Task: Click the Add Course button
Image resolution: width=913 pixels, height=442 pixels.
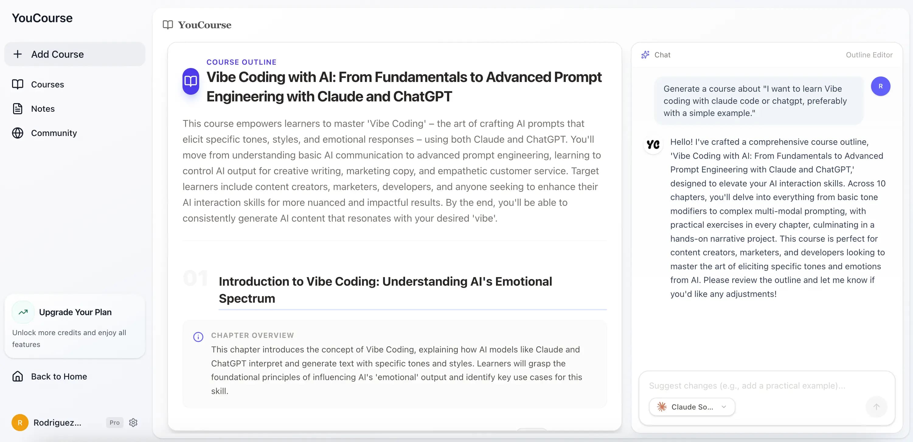Action: pyautogui.click(x=75, y=54)
